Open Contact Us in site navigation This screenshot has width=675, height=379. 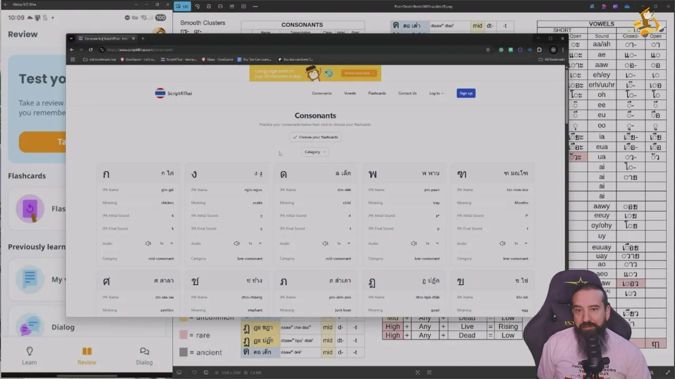point(407,93)
